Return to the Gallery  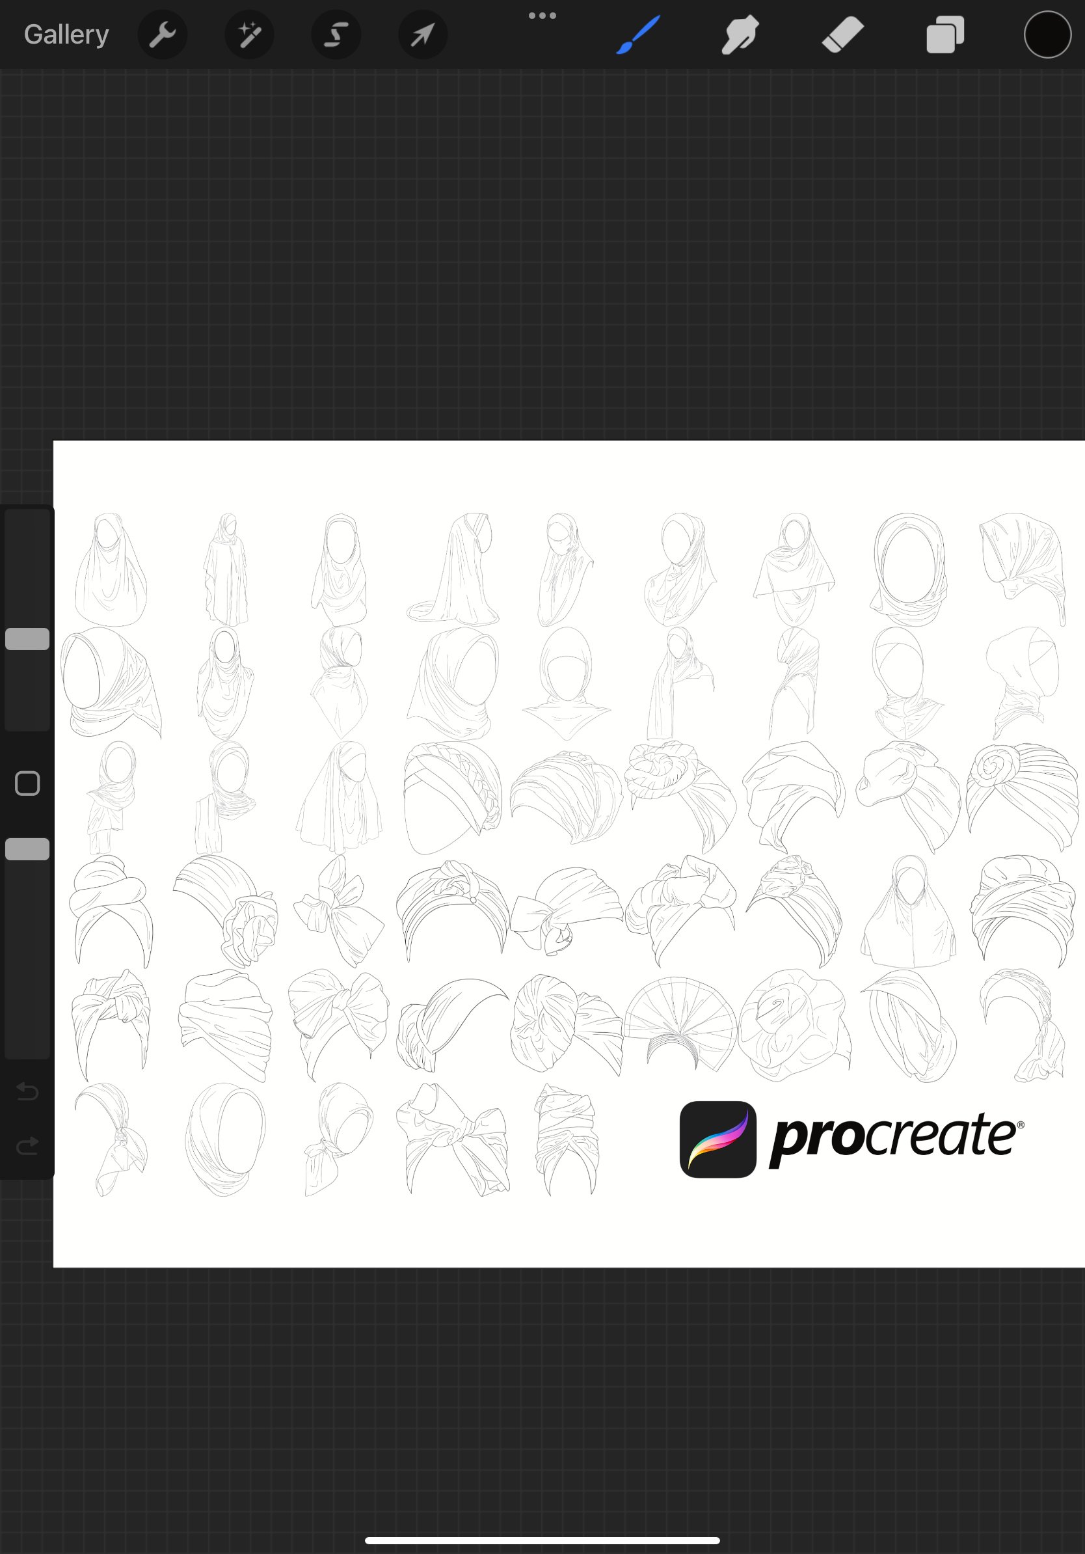pyautogui.click(x=65, y=33)
